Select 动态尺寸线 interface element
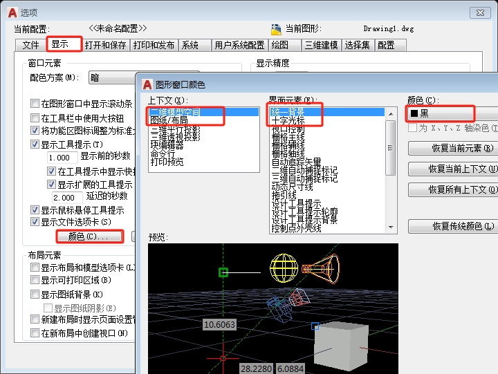The height and width of the screenshot is (374, 498). click(x=327, y=187)
